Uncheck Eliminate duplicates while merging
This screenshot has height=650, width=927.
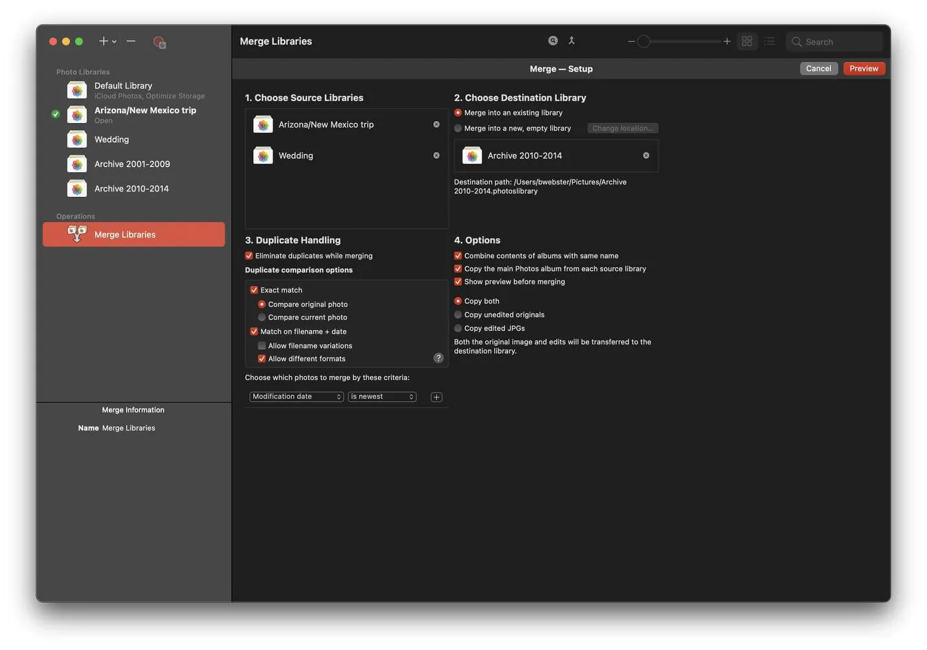coord(249,256)
